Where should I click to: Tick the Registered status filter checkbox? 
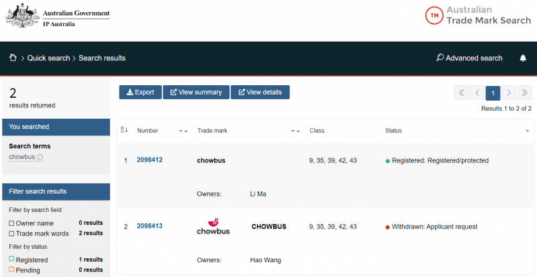(11, 259)
